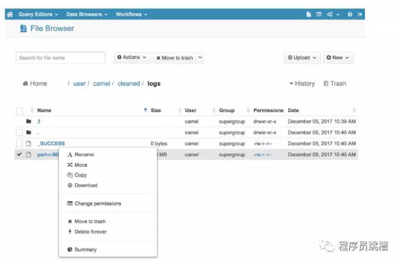Open the Actions dropdown
The width and height of the screenshot is (413, 262).
[132, 58]
